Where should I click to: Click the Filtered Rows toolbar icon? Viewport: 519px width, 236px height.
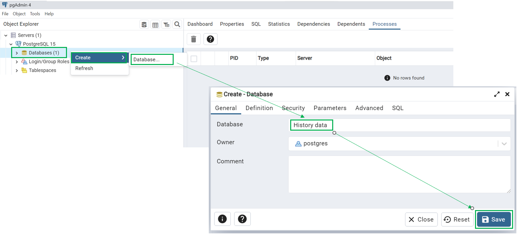point(166,25)
